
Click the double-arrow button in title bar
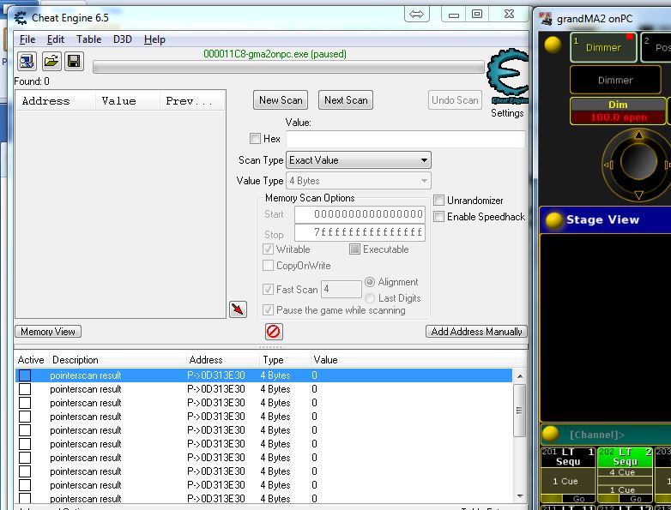click(416, 14)
